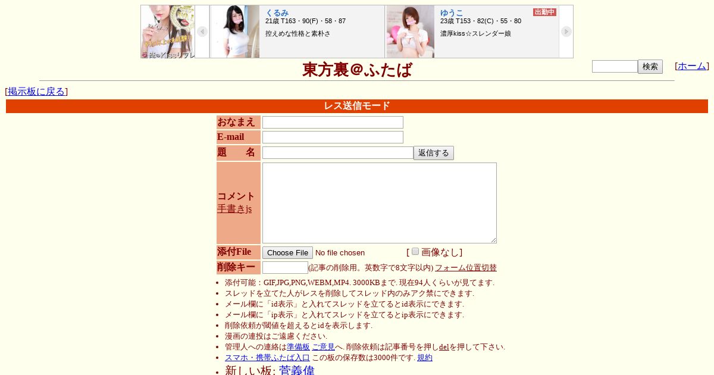Click the レス送信モード header bar
The image size is (714, 375).
357,106
